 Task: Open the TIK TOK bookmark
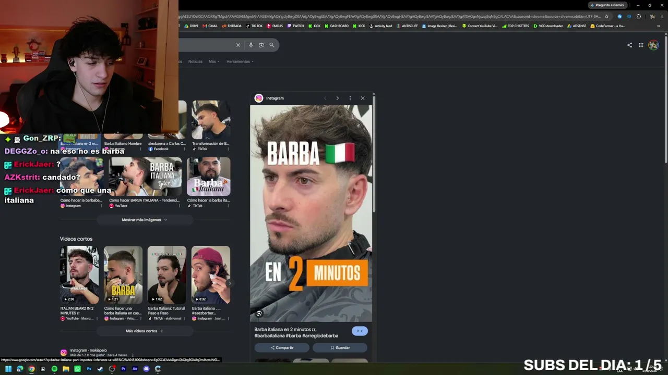(254, 26)
